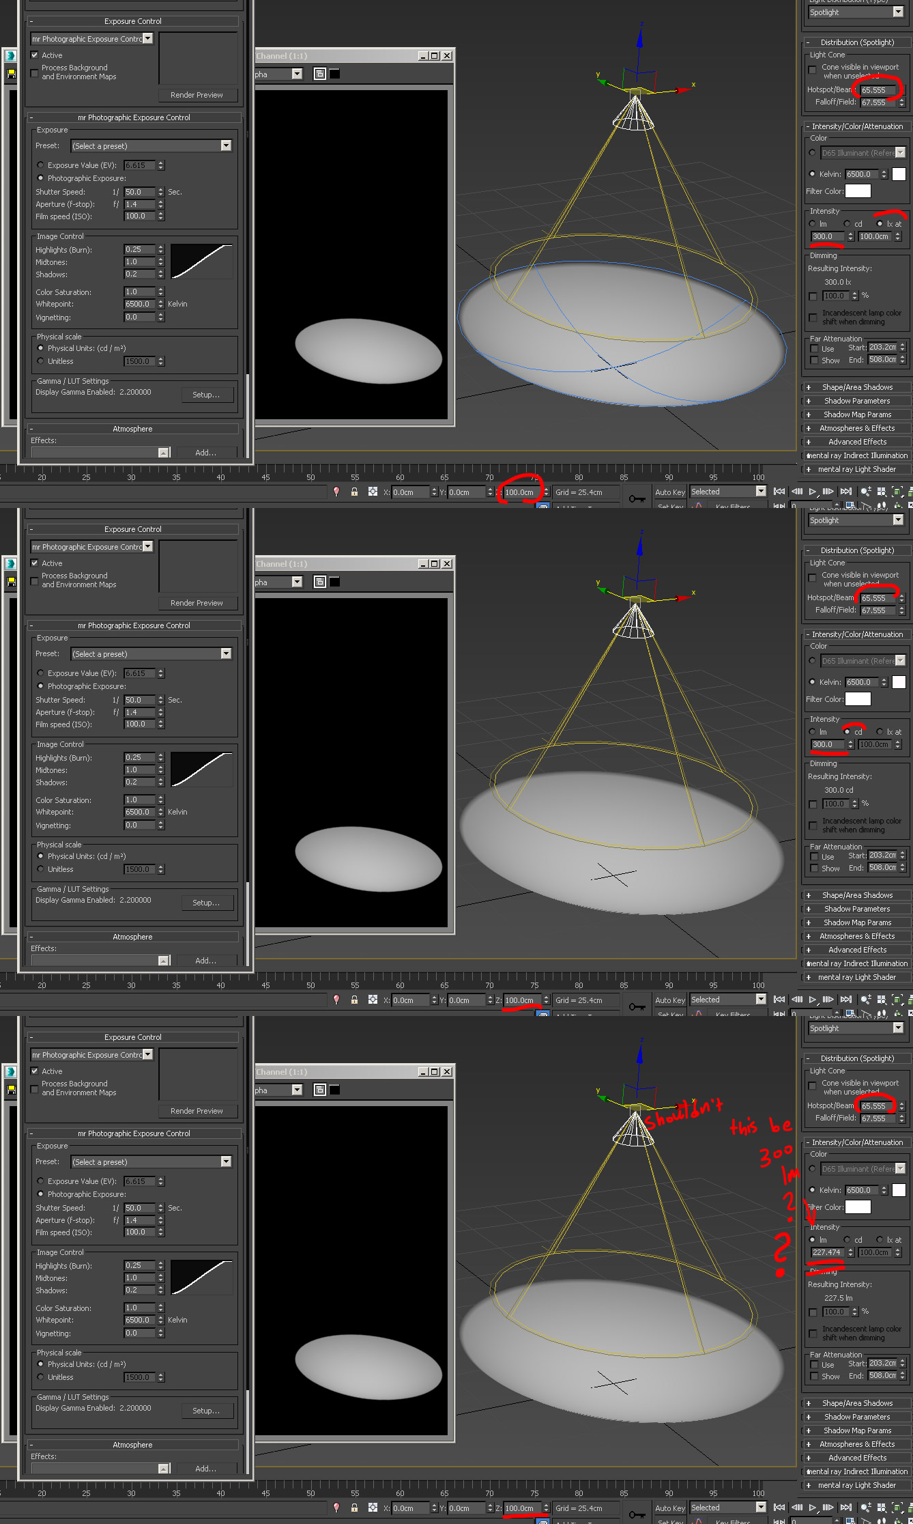Viewport: 913px width, 1524px height.
Task: Open Selected key filter dropdown in top screenshot
Action: point(761,492)
